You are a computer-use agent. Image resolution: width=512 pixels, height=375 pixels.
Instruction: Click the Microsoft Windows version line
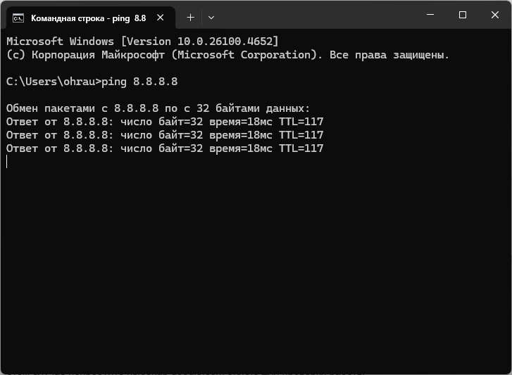(142, 41)
